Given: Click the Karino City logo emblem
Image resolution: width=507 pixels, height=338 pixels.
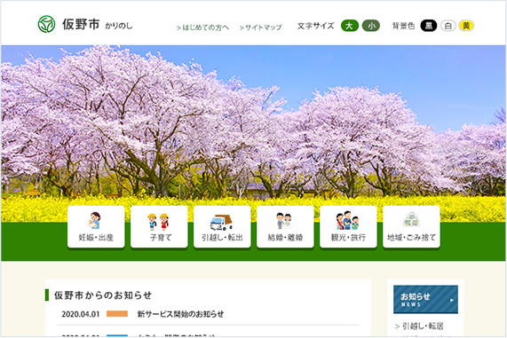Looking at the screenshot, I should coord(46,24).
